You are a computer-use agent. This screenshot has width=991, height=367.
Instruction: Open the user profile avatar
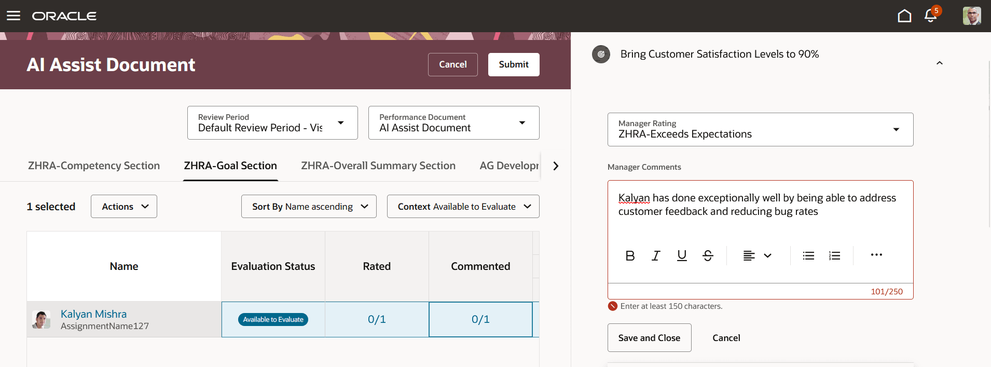[972, 16]
